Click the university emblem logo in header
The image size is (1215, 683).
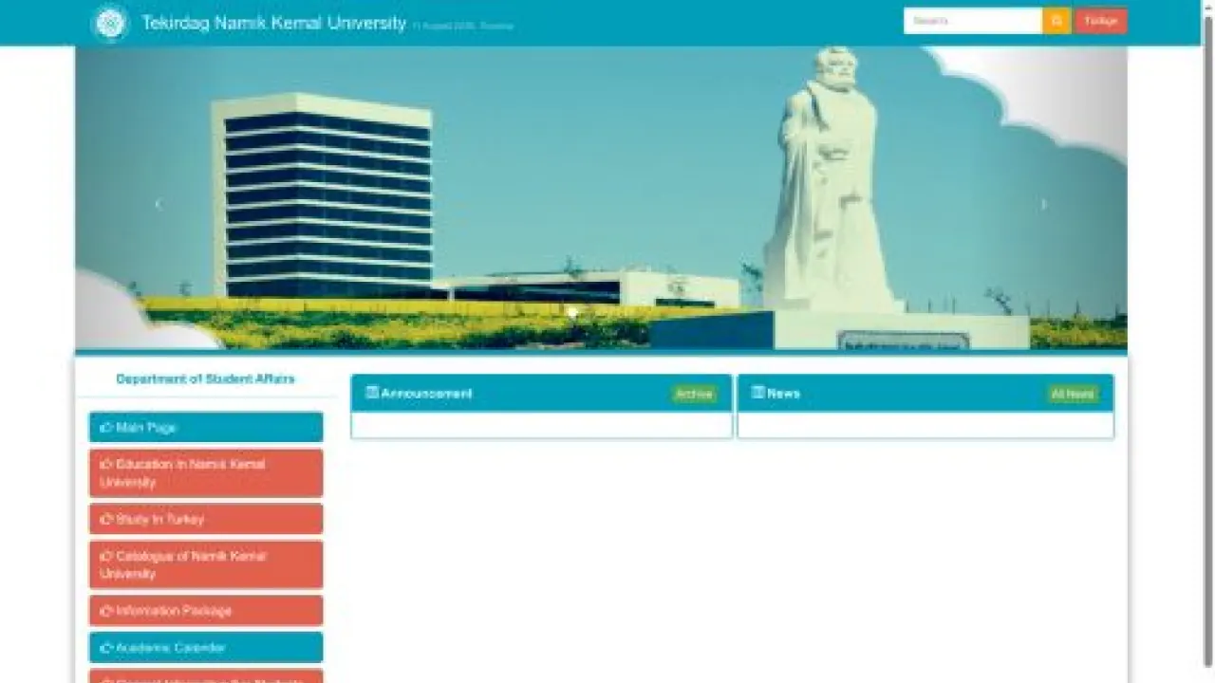point(110,23)
